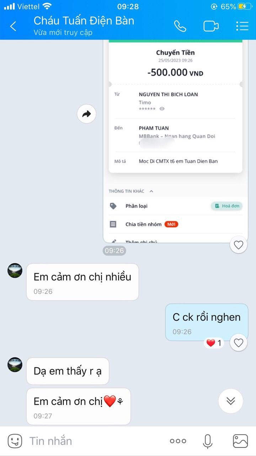Open the sticker emoji picker
Image resolution: width=256 pixels, height=456 pixels.
point(15,441)
